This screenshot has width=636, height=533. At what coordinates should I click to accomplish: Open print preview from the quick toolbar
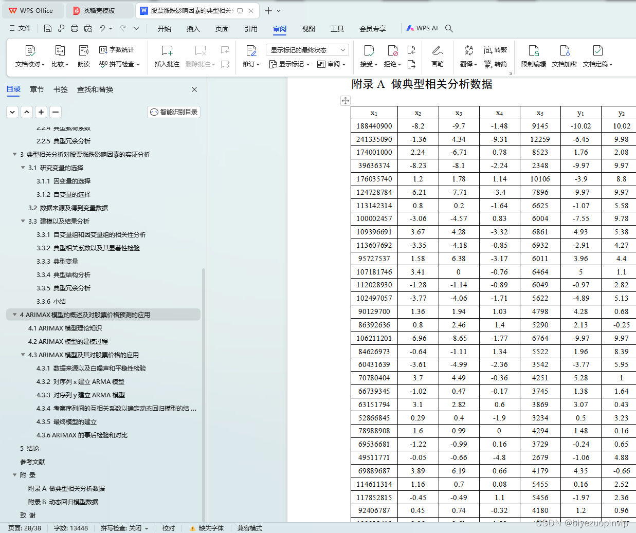pyautogui.click(x=88, y=28)
